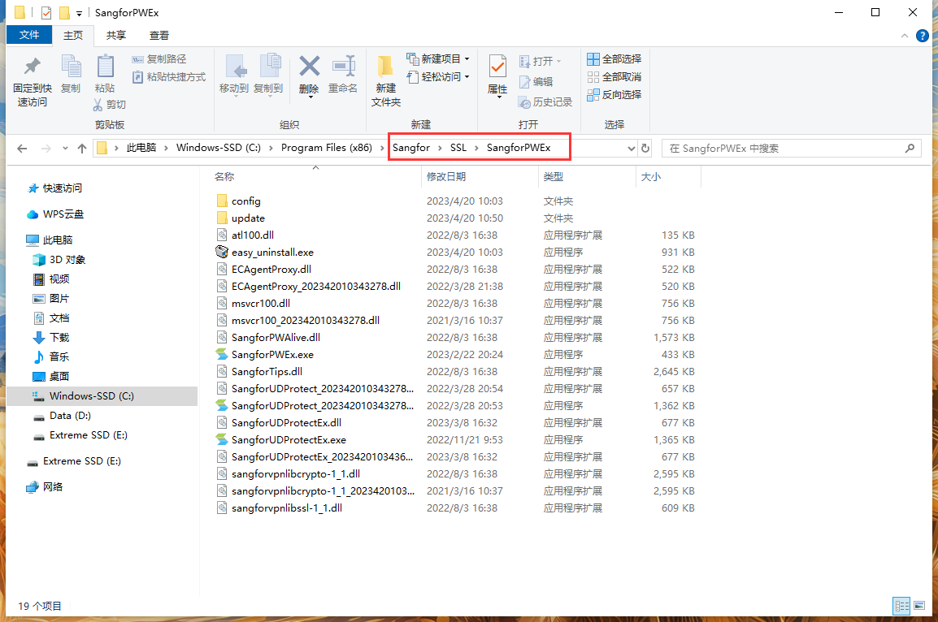
Task: Open the Easy access dropdown
Action: 438,76
